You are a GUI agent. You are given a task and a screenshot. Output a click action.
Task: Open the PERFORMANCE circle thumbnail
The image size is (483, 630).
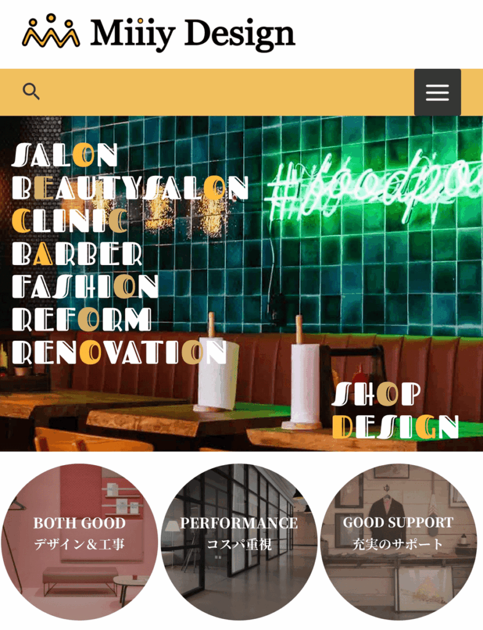click(x=239, y=543)
